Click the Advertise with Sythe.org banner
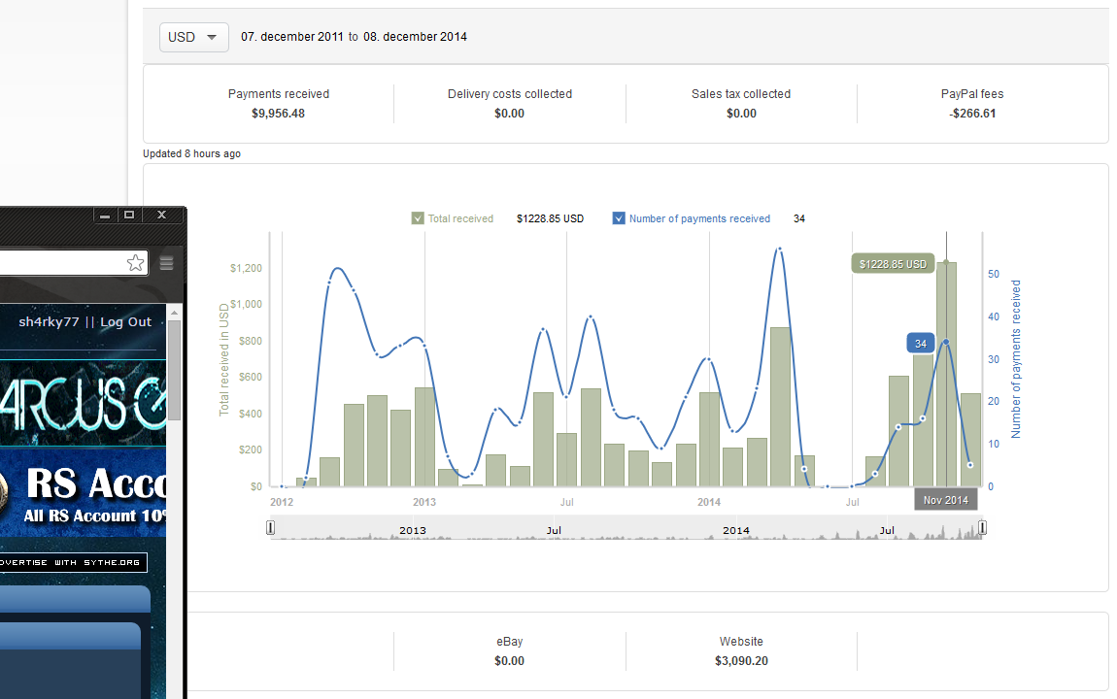This screenshot has height=699, width=1117. point(74,562)
